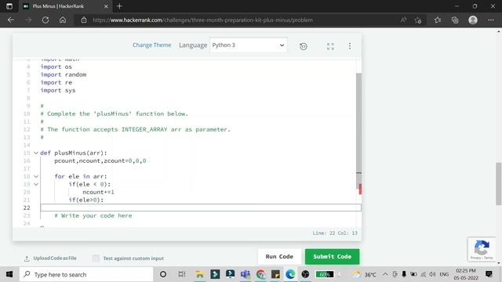Image resolution: width=502 pixels, height=282 pixels.
Task: Open Edge settings and more menu
Action: pos(491,20)
